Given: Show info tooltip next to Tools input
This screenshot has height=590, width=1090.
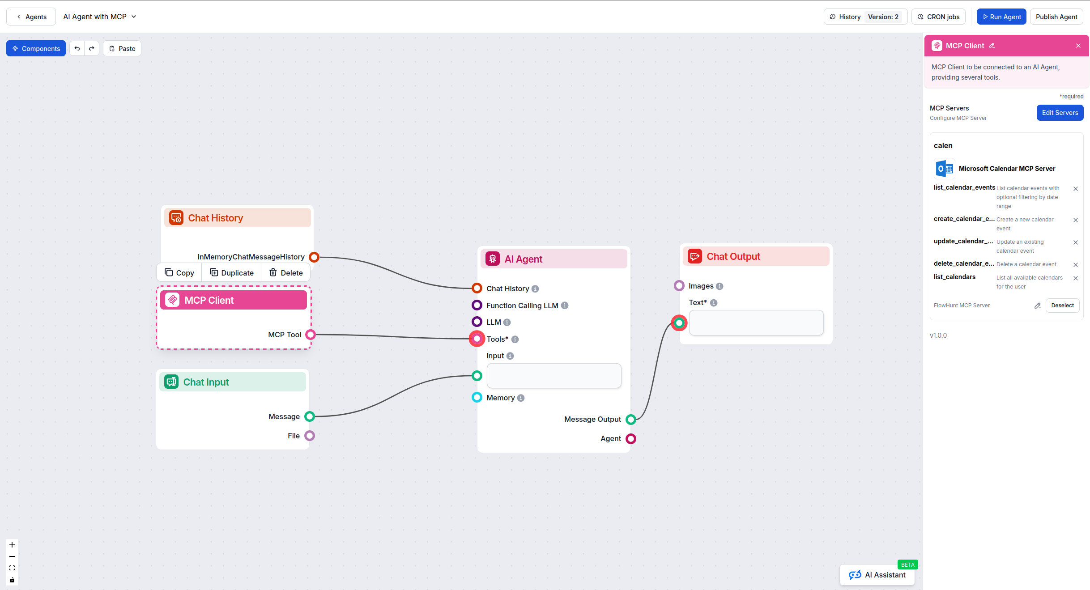Looking at the screenshot, I should pyautogui.click(x=515, y=339).
